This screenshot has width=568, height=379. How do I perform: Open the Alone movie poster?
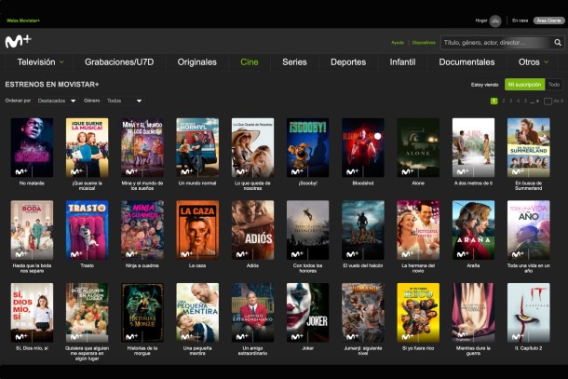pyautogui.click(x=418, y=147)
